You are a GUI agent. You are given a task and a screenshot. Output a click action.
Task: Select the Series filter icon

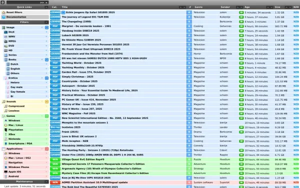5,55
